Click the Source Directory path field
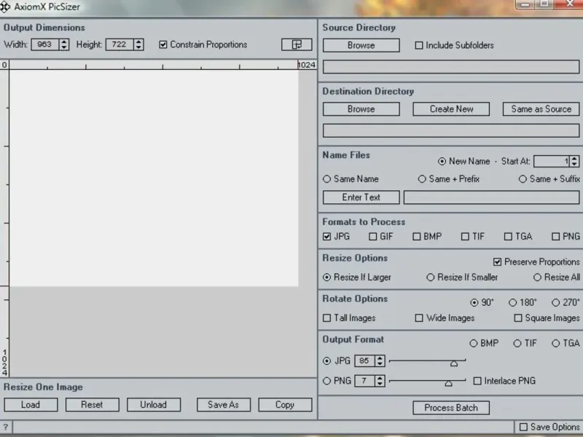The height and width of the screenshot is (437, 583). pyautogui.click(x=451, y=67)
